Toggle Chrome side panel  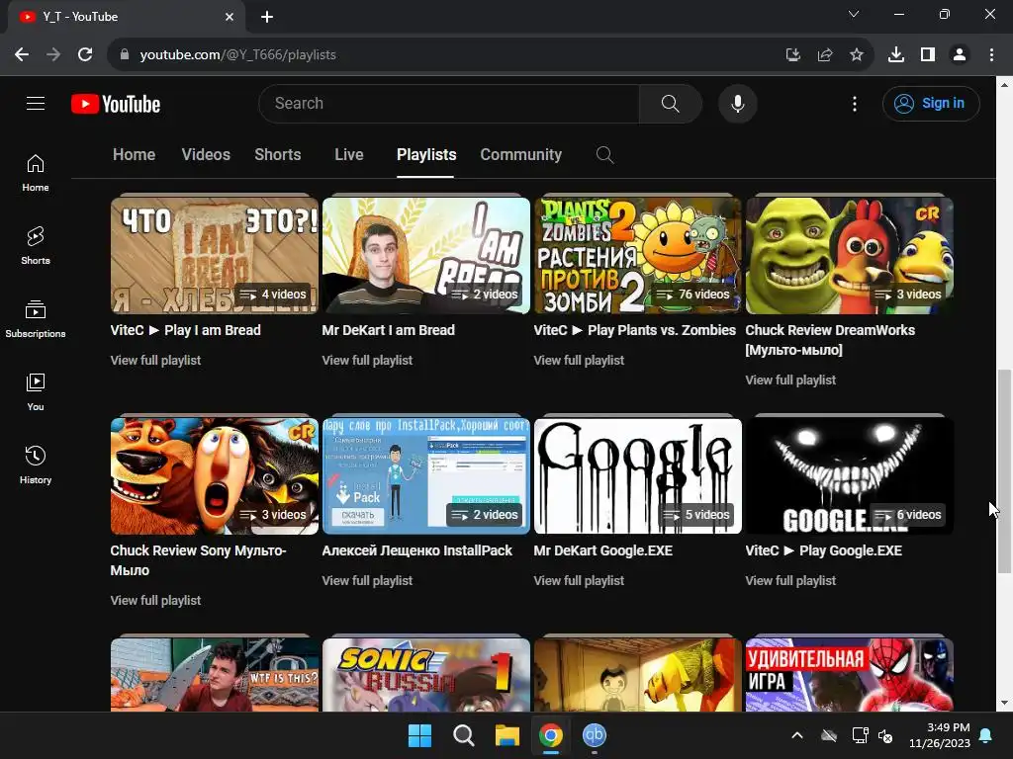[928, 55]
